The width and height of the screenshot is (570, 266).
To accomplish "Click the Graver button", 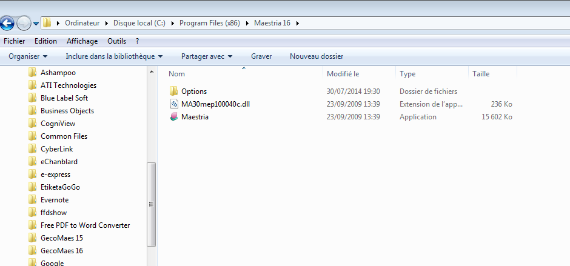I will [261, 56].
